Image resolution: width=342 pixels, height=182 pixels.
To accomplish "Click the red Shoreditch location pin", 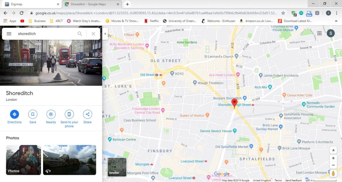I will point(234,103).
